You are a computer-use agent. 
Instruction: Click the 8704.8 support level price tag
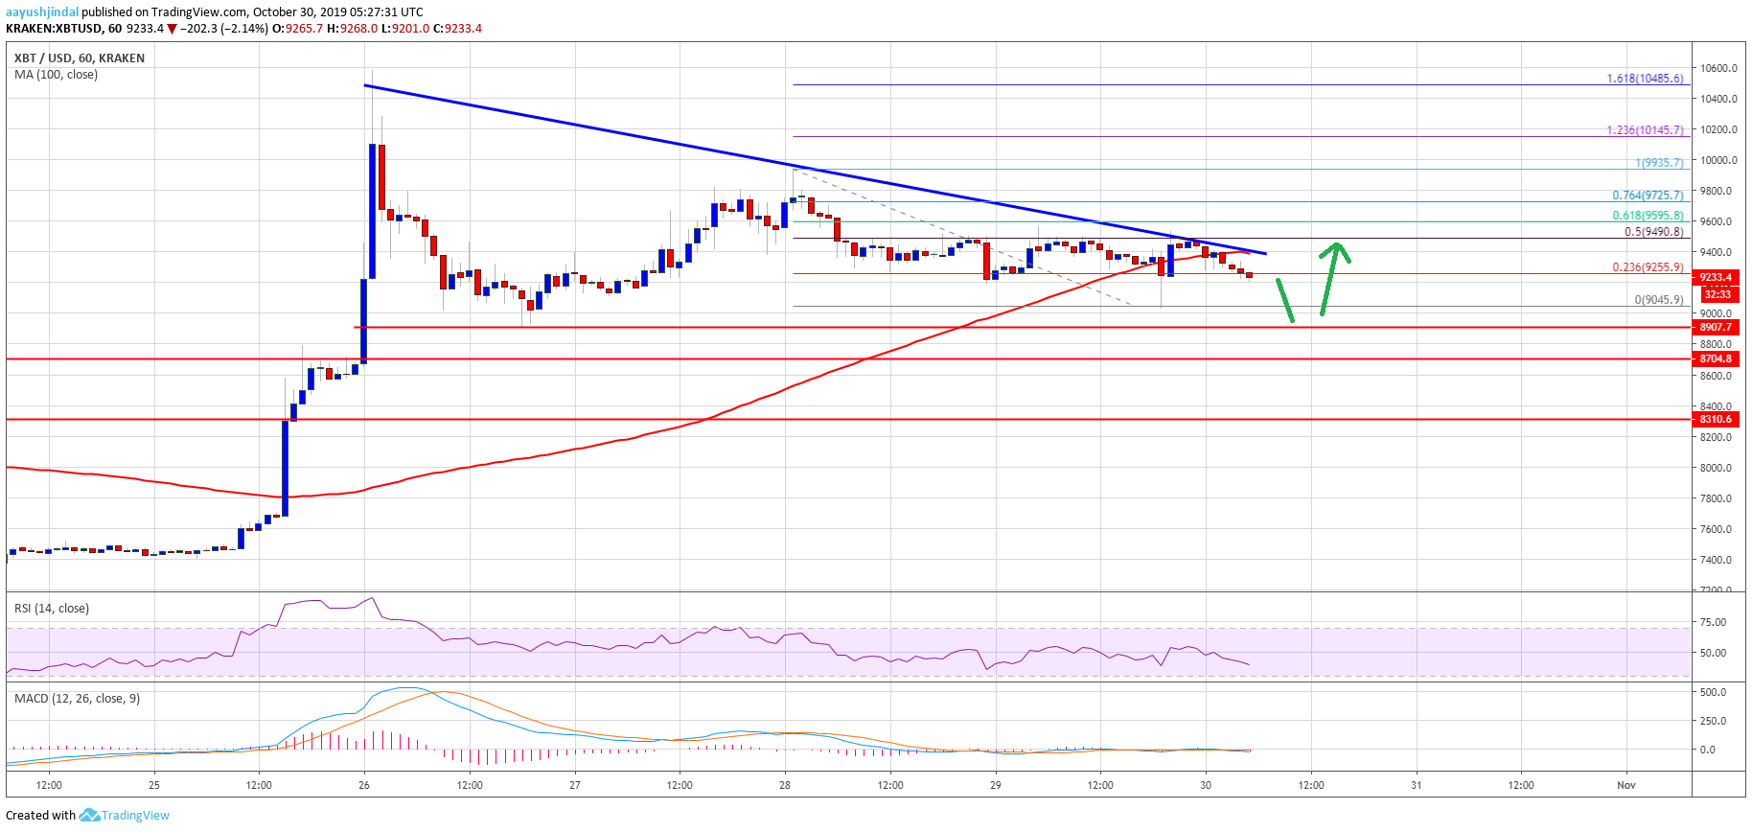point(1716,359)
